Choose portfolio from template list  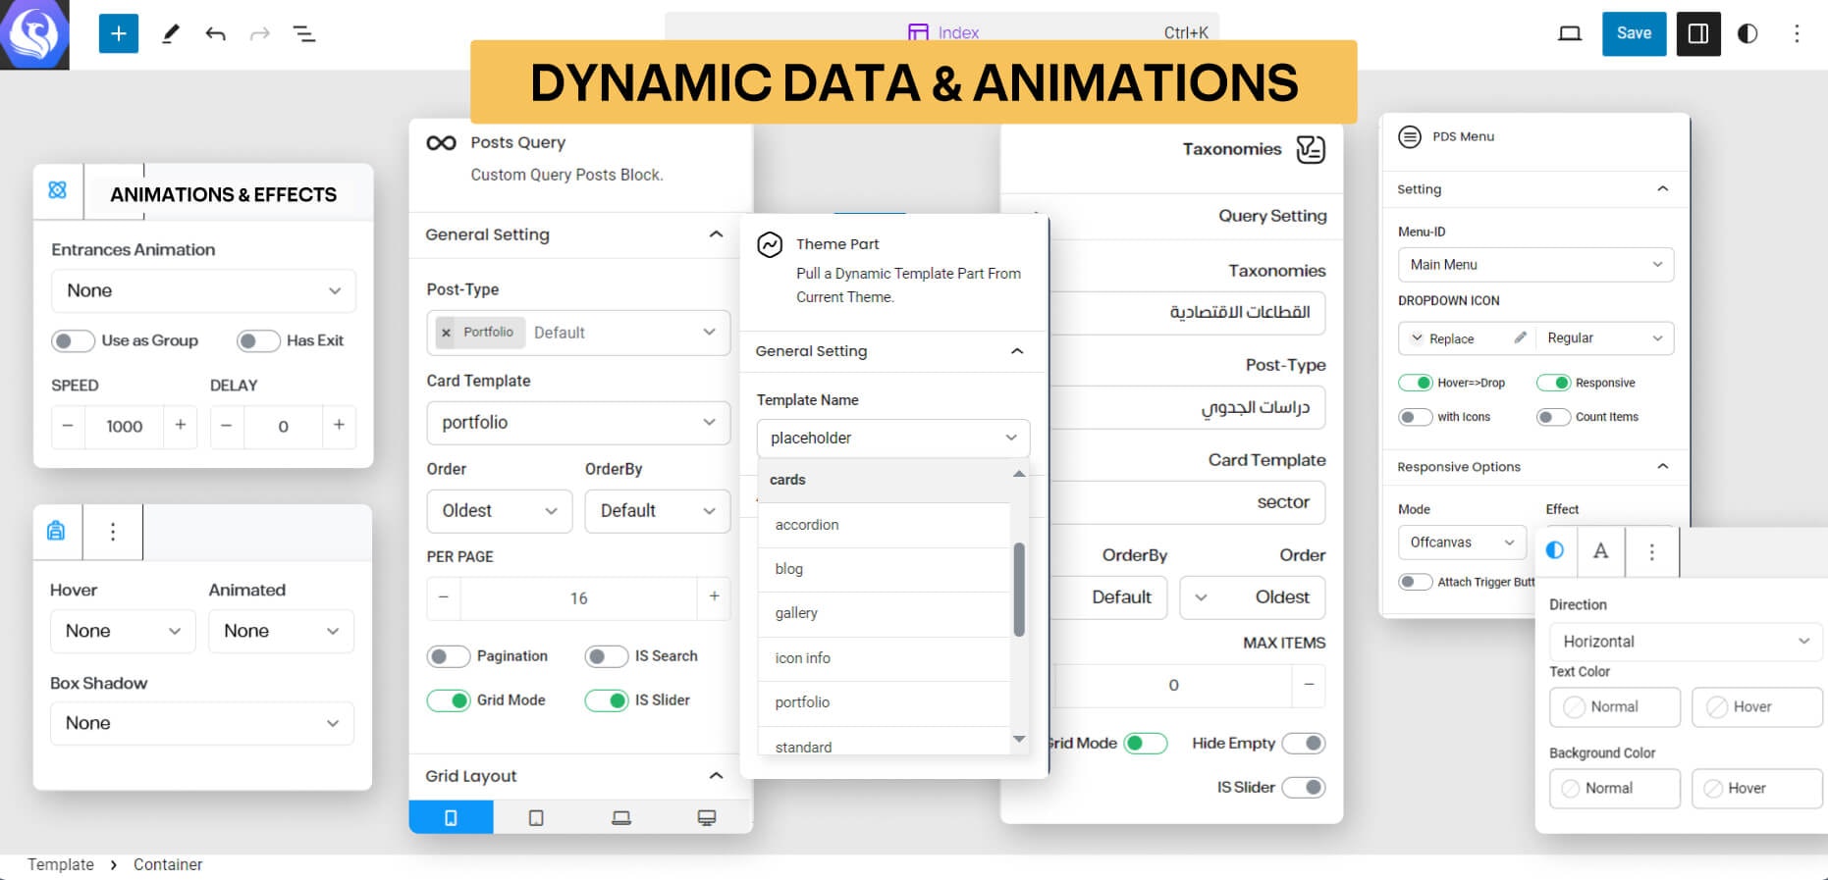[x=884, y=702]
